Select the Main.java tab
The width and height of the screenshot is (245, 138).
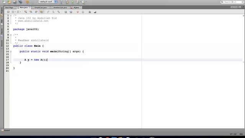point(24,8)
